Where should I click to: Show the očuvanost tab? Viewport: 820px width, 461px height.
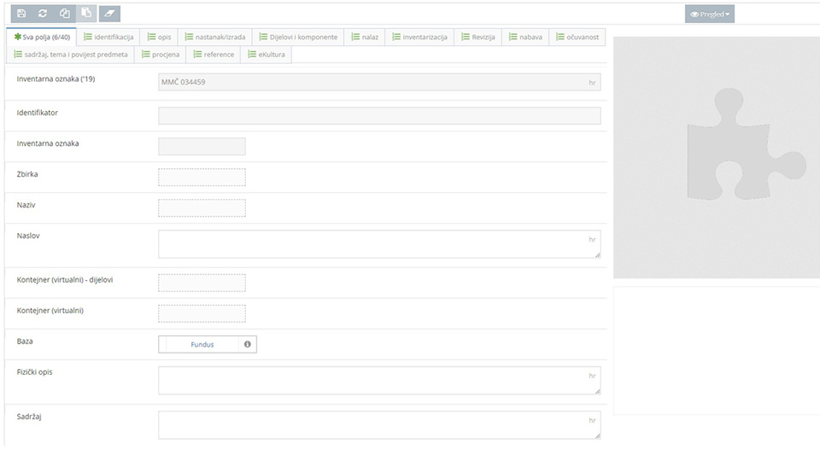click(x=577, y=37)
